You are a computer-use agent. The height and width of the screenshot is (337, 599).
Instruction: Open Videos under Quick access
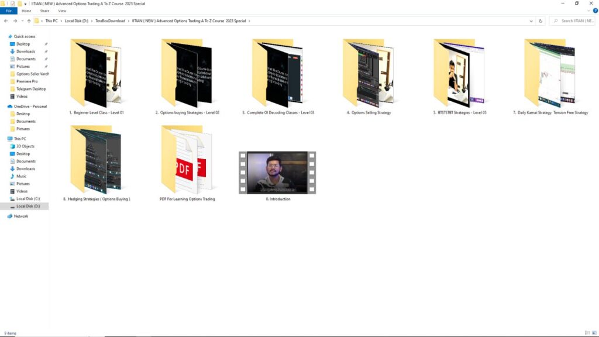click(22, 97)
